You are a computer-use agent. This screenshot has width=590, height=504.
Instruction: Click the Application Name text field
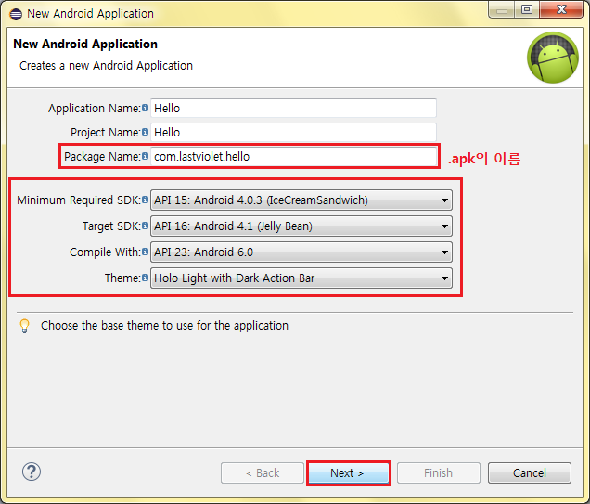(293, 108)
